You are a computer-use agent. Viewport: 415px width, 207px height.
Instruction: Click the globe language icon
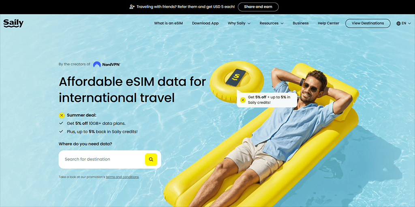click(398, 23)
